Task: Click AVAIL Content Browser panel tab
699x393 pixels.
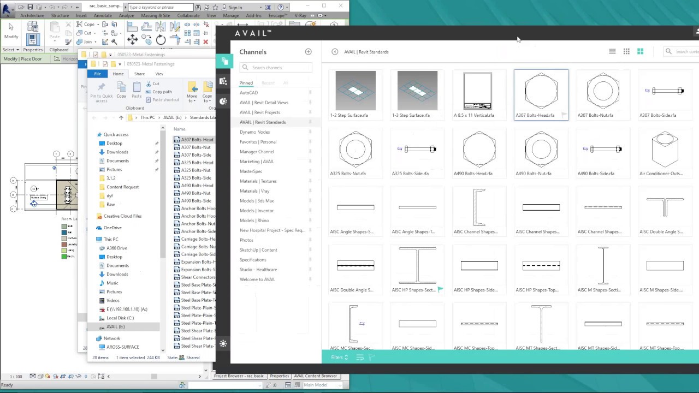Action: (x=315, y=376)
